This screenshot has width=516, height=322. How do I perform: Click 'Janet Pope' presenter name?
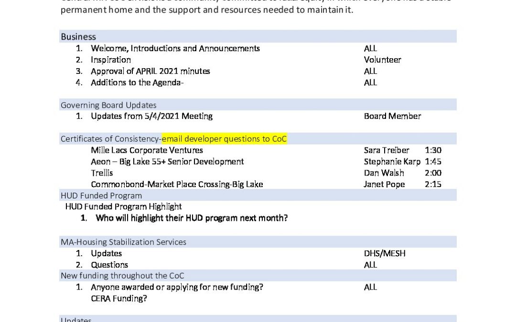(384, 184)
